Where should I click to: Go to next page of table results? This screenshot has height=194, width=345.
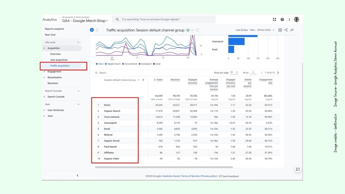278,72
